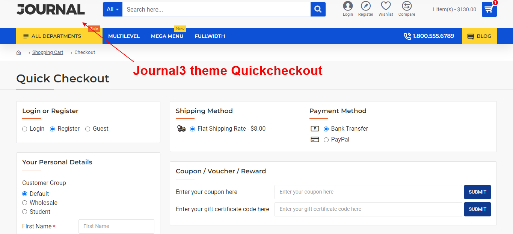Click the home breadcrumb icon

[19, 52]
